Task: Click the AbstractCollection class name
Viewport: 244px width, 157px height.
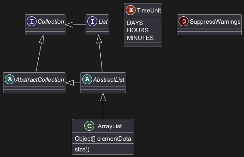Action: click(40, 80)
